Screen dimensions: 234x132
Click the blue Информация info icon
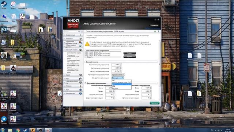click(80, 93)
